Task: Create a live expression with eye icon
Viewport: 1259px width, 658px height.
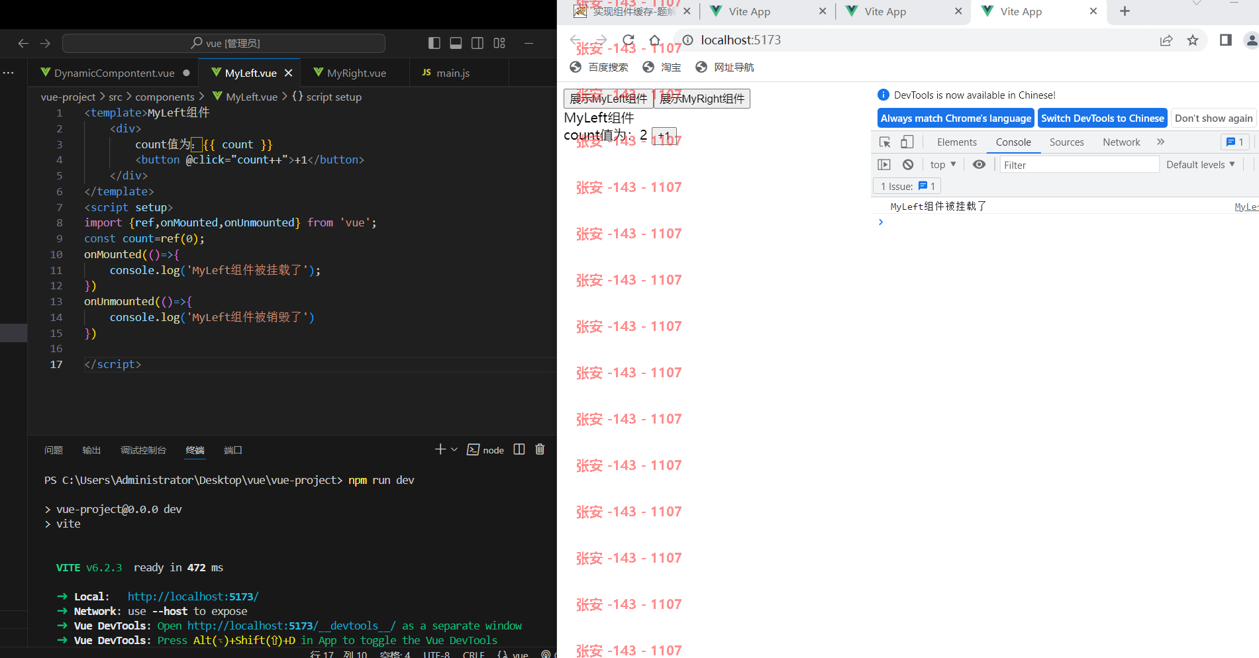Action: tap(979, 164)
